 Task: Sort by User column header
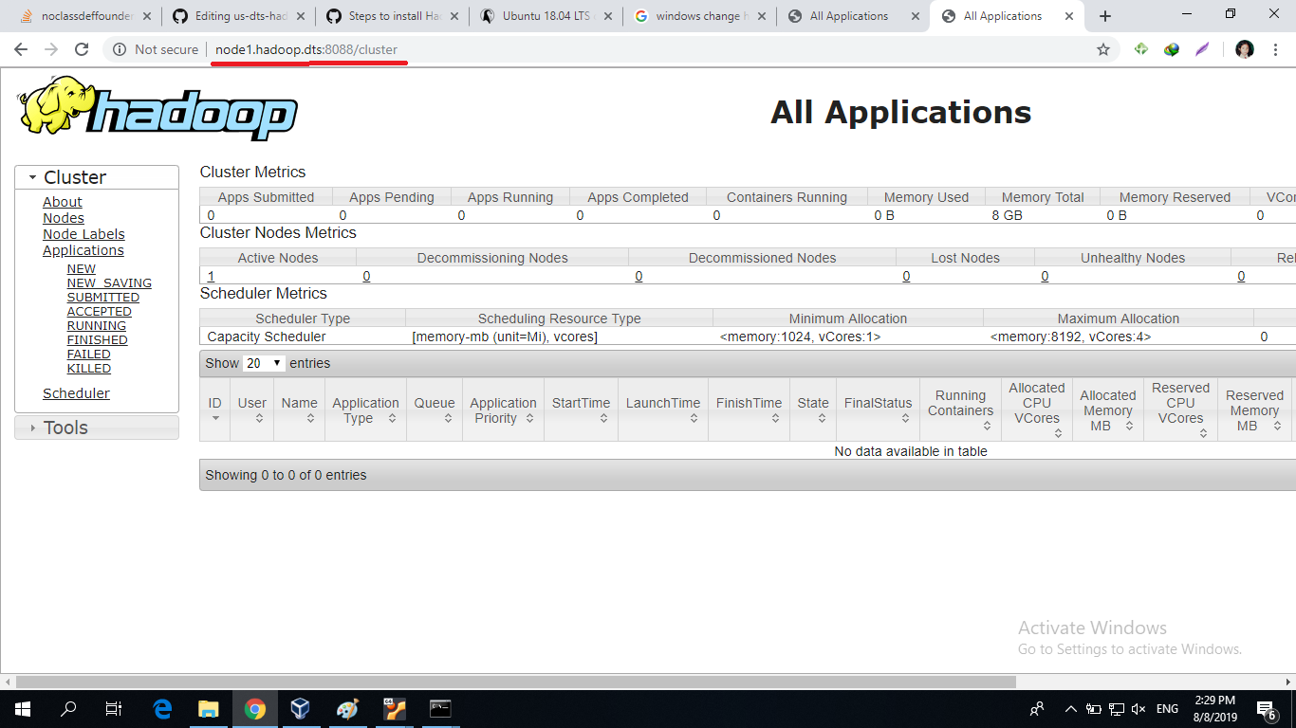251,409
